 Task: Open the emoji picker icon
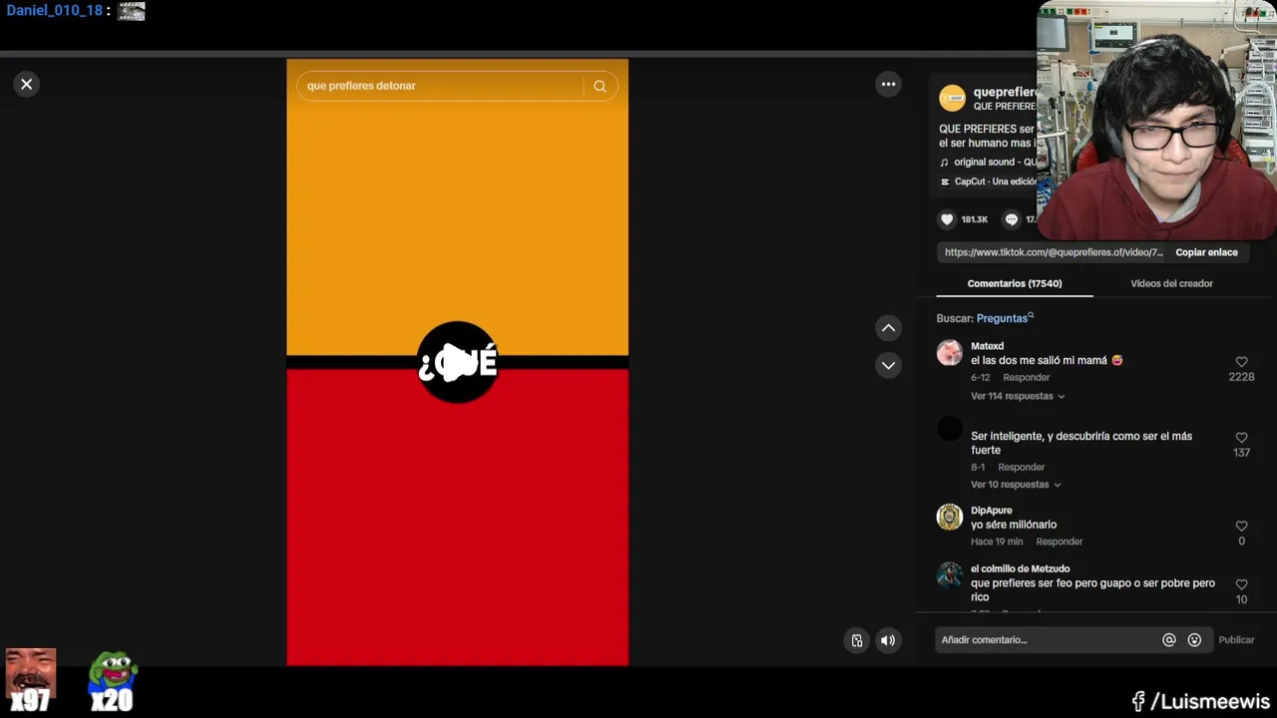[1194, 640]
